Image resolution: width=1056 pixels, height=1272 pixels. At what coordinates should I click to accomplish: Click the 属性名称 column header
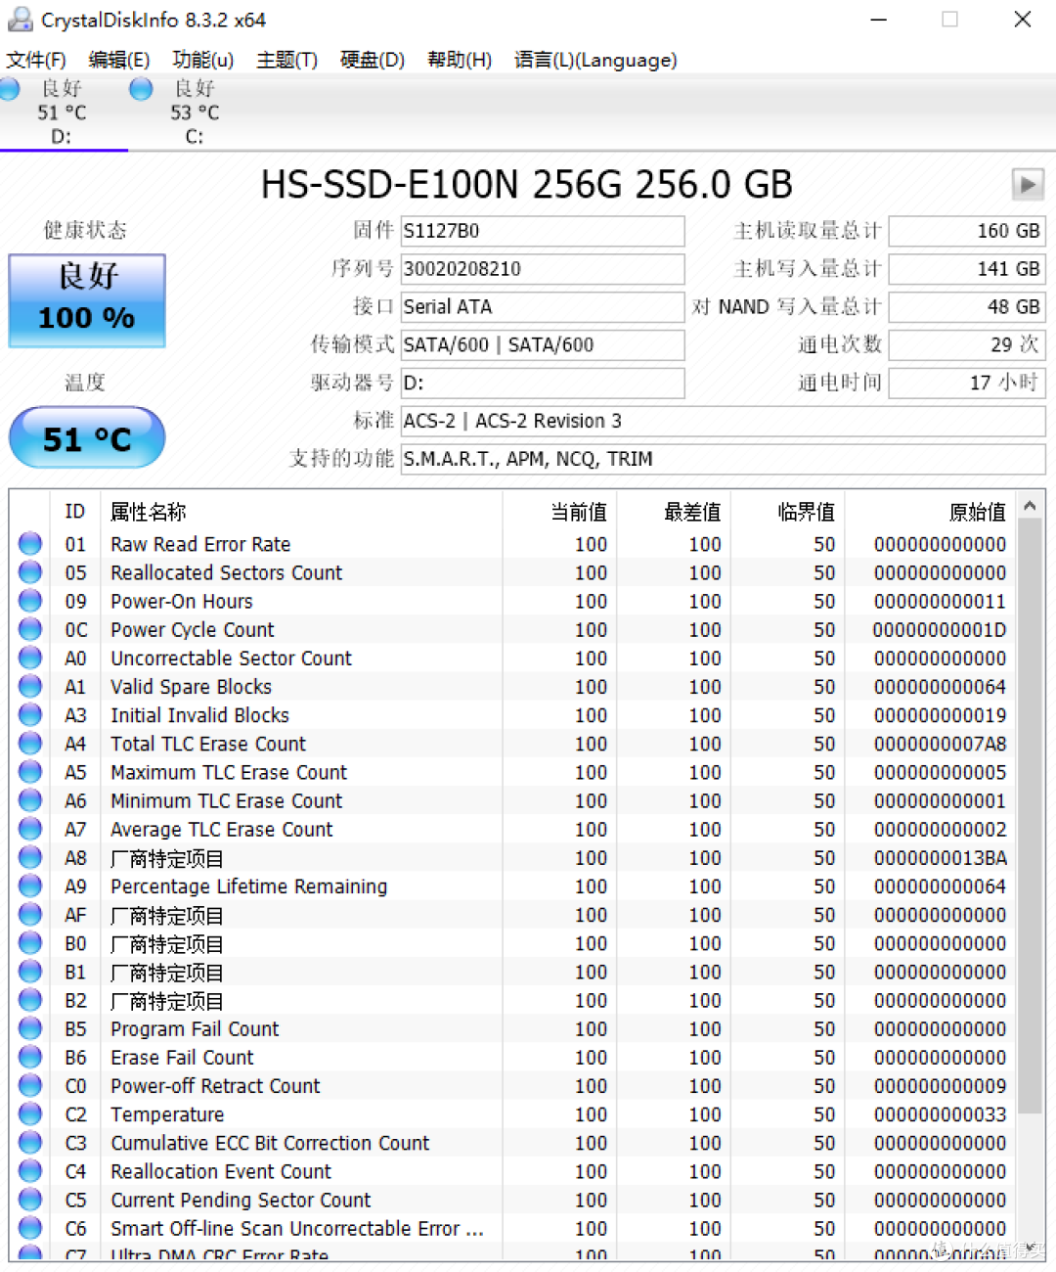point(302,511)
